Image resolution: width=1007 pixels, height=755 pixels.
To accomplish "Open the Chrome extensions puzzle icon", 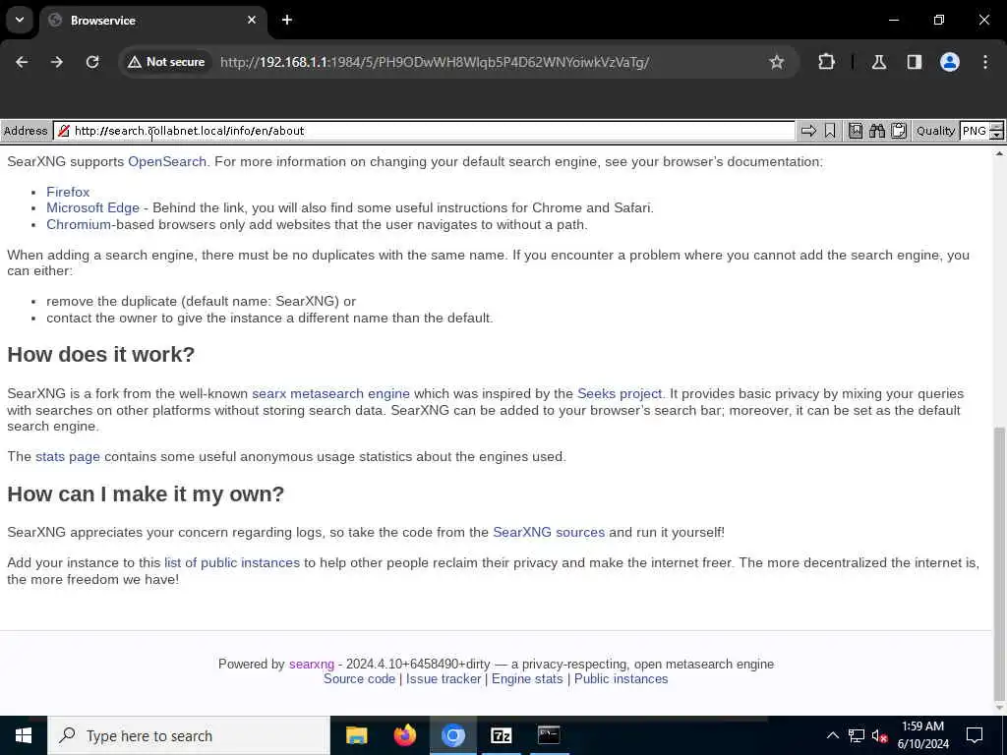I will click(x=826, y=62).
